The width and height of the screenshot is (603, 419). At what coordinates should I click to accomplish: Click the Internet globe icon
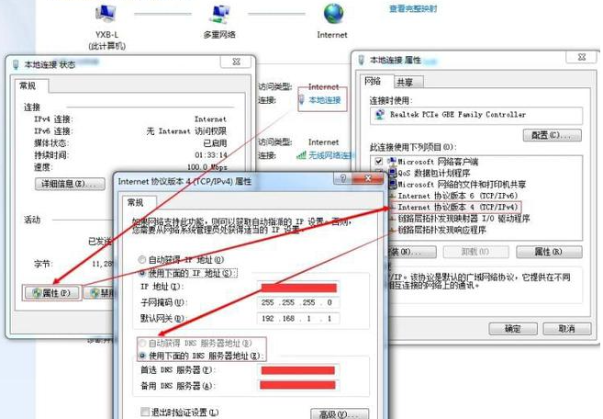pos(332,14)
